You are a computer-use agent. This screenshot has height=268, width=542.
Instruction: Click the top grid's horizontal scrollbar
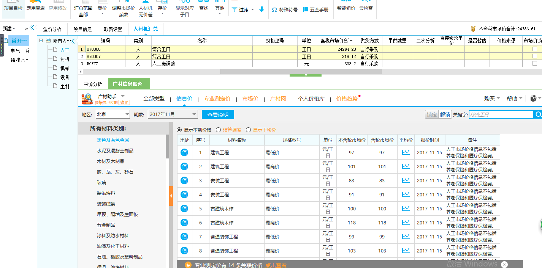coord(301,72)
